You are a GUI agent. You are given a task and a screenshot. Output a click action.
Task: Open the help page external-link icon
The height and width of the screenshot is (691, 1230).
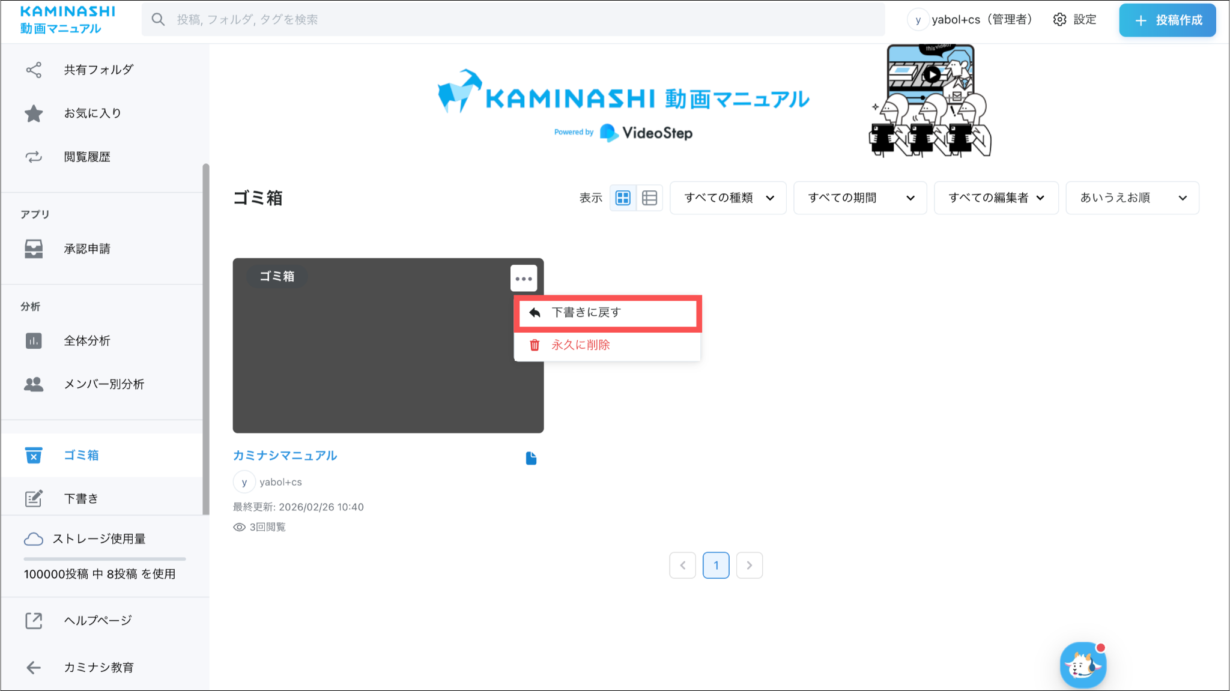[34, 621]
